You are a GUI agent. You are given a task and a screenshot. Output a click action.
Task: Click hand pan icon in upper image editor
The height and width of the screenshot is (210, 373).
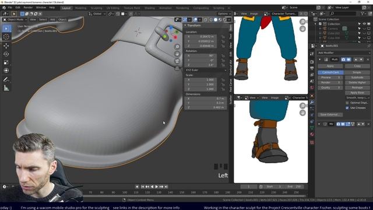302,29
